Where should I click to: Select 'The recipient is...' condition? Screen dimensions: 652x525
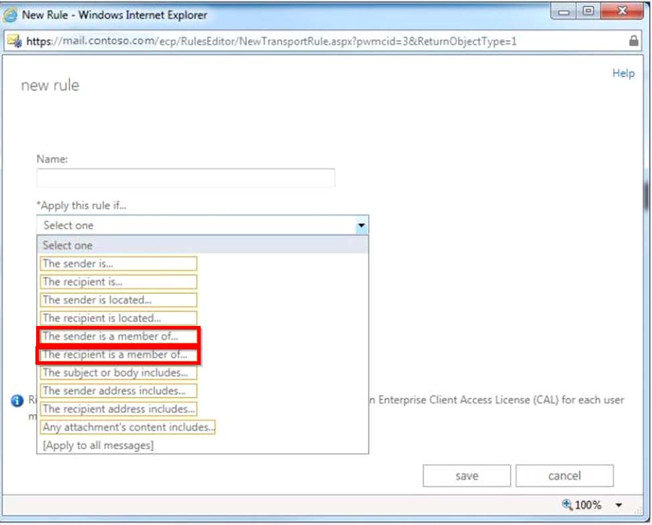[x=118, y=282]
